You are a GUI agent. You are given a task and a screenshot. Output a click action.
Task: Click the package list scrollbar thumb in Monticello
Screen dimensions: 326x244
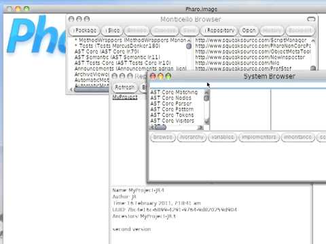tap(189, 46)
